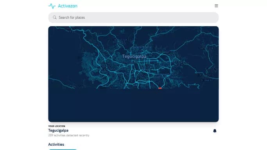Screen dimensions: 267x150
Task: Click the Activazon pulse logo icon
Action: [x=52, y=6]
